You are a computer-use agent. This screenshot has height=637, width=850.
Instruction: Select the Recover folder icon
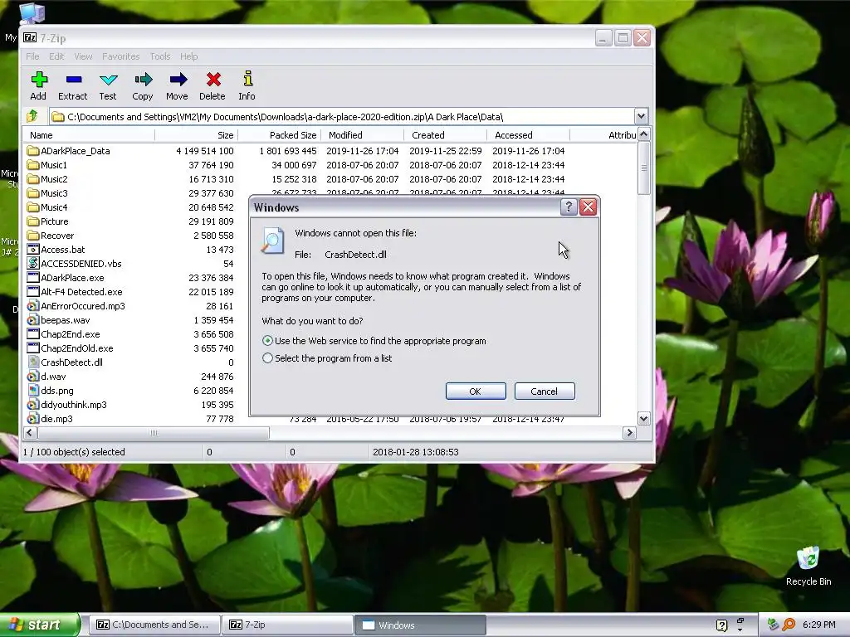[x=33, y=235]
